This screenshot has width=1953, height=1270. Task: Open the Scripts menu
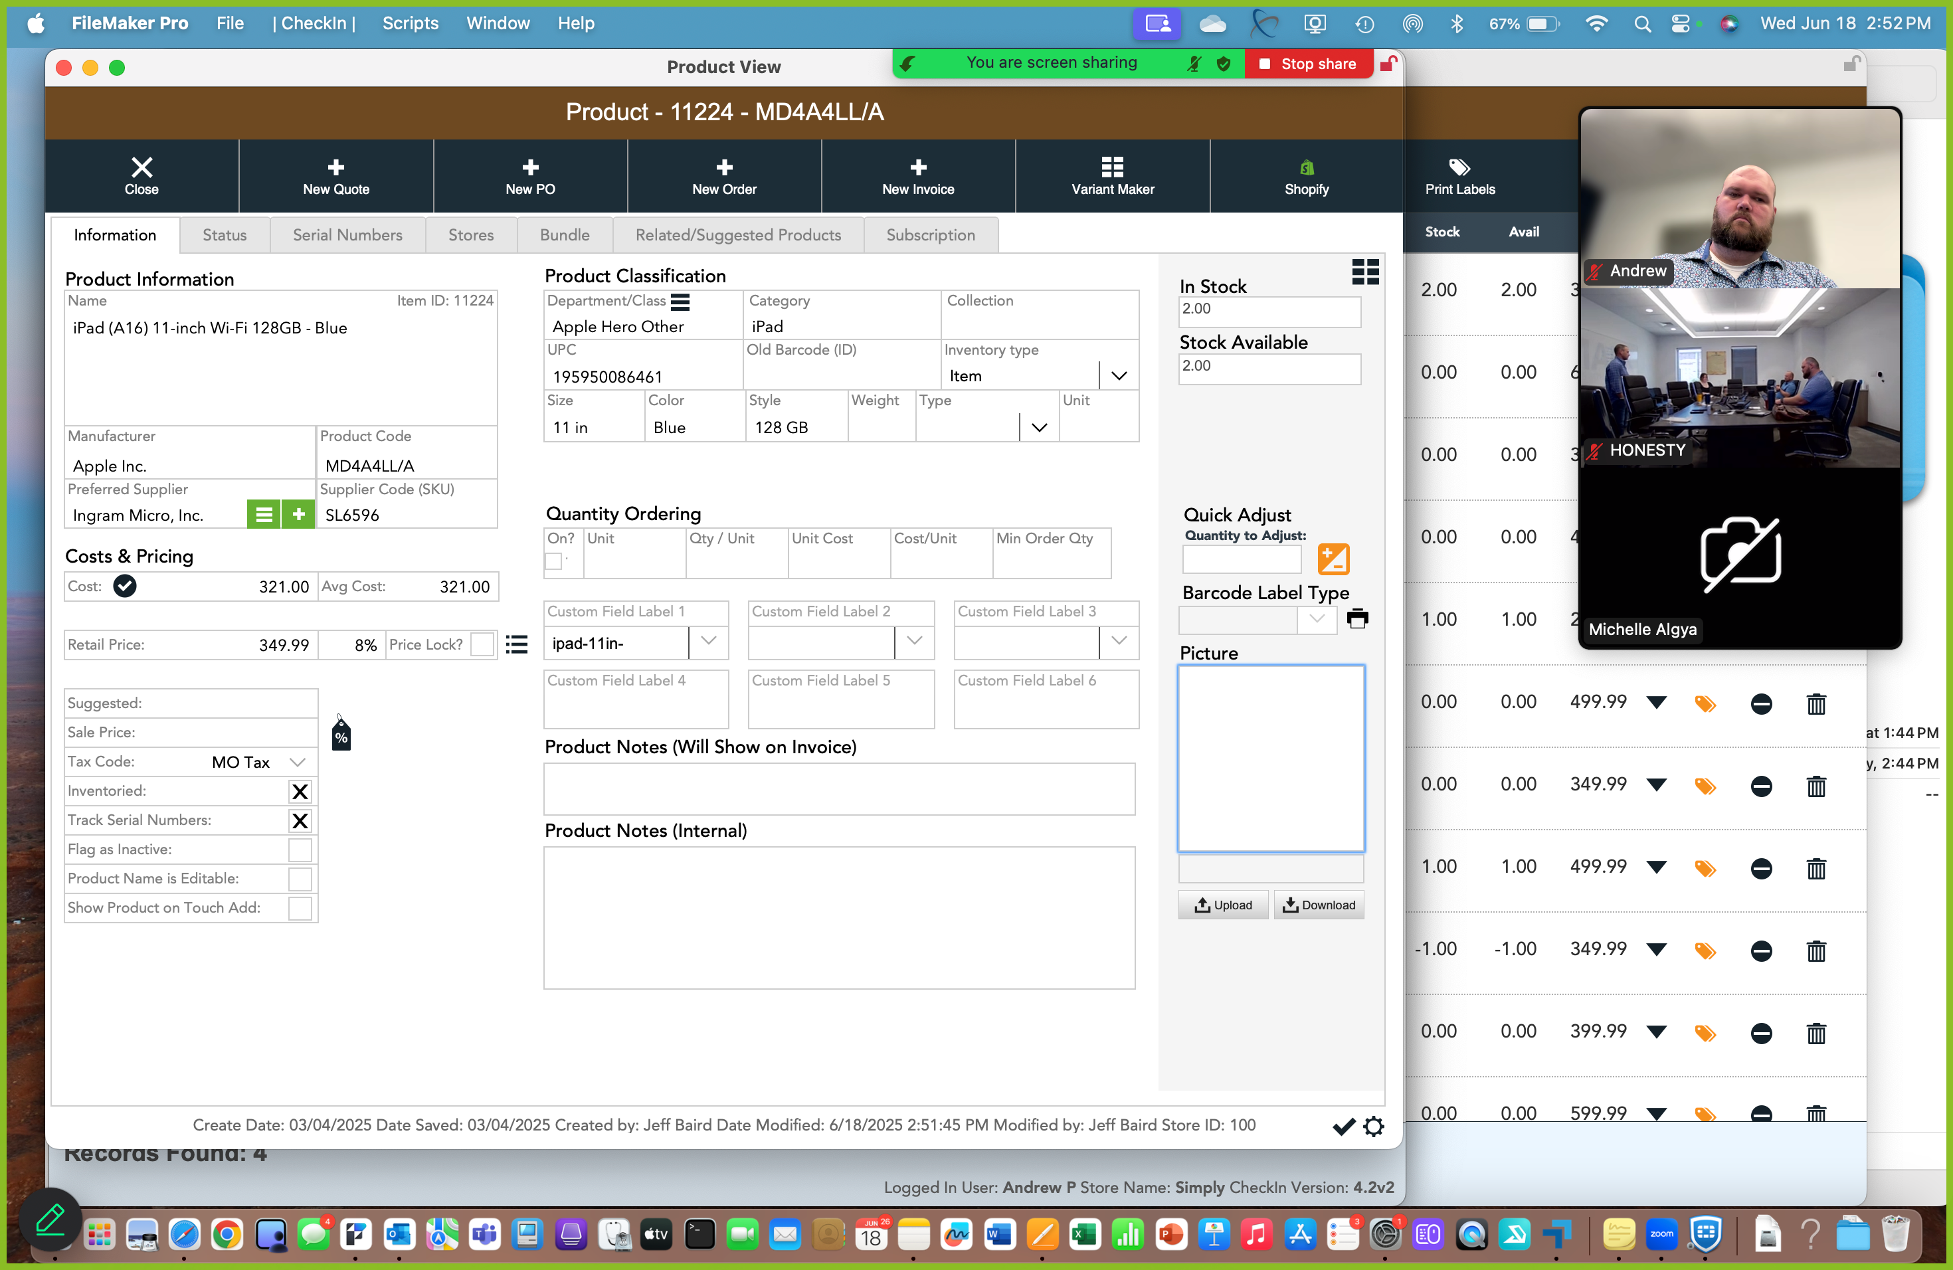(x=409, y=23)
